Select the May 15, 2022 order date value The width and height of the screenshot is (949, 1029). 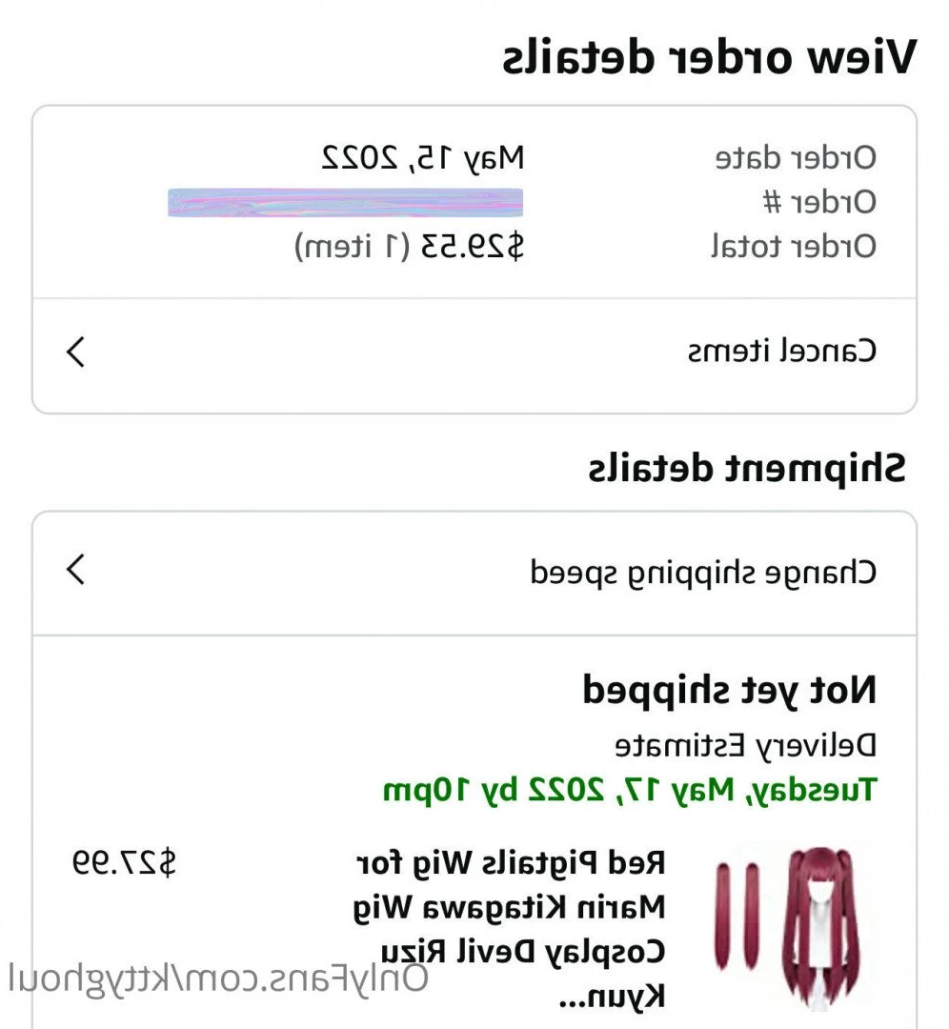[x=422, y=156]
